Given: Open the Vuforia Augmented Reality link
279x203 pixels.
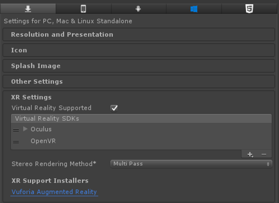Looking at the screenshot, I should pos(54,192).
